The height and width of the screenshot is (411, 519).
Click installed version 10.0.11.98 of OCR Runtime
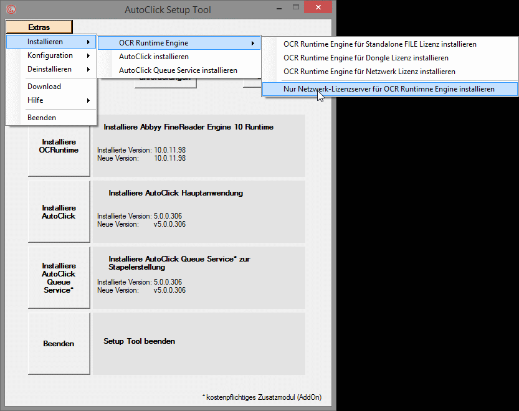tap(170, 150)
